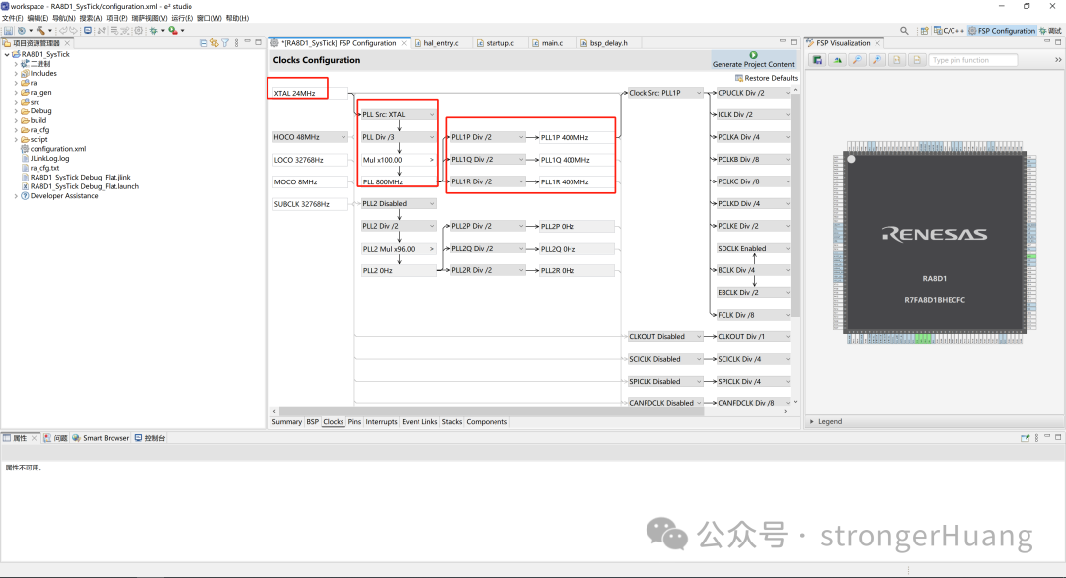This screenshot has width=1066, height=578.
Task: Switch to the C/C++ perspective
Action: point(949,31)
